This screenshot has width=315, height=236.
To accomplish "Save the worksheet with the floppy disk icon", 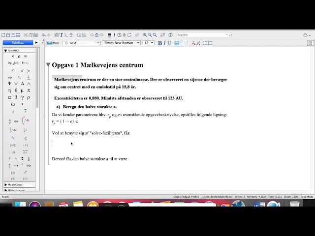I will (x=13, y=35).
